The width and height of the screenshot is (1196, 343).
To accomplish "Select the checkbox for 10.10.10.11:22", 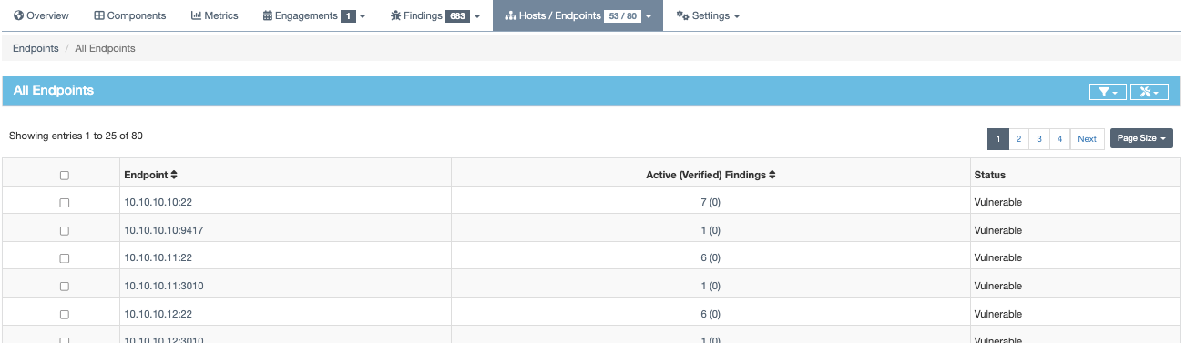I will pyautogui.click(x=64, y=258).
